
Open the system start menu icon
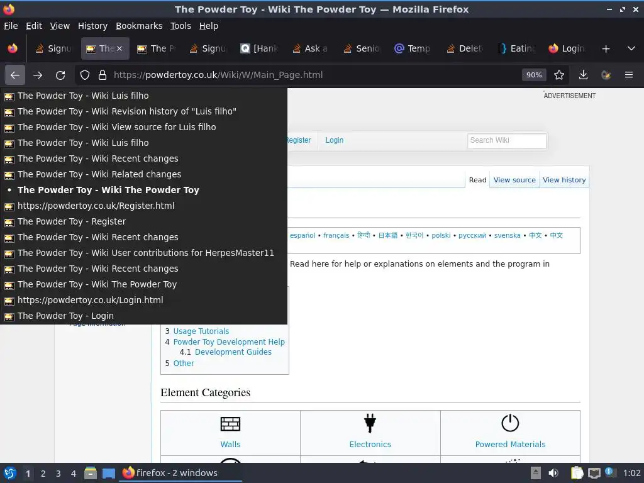click(x=10, y=473)
